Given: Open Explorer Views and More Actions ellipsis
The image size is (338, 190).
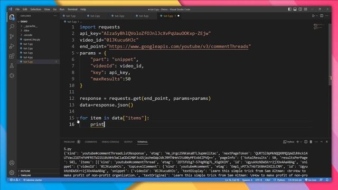Looking at the screenshot, I should (55, 16).
